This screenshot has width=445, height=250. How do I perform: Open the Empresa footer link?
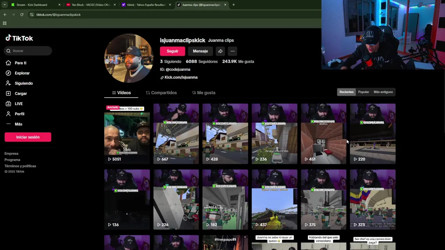11,153
